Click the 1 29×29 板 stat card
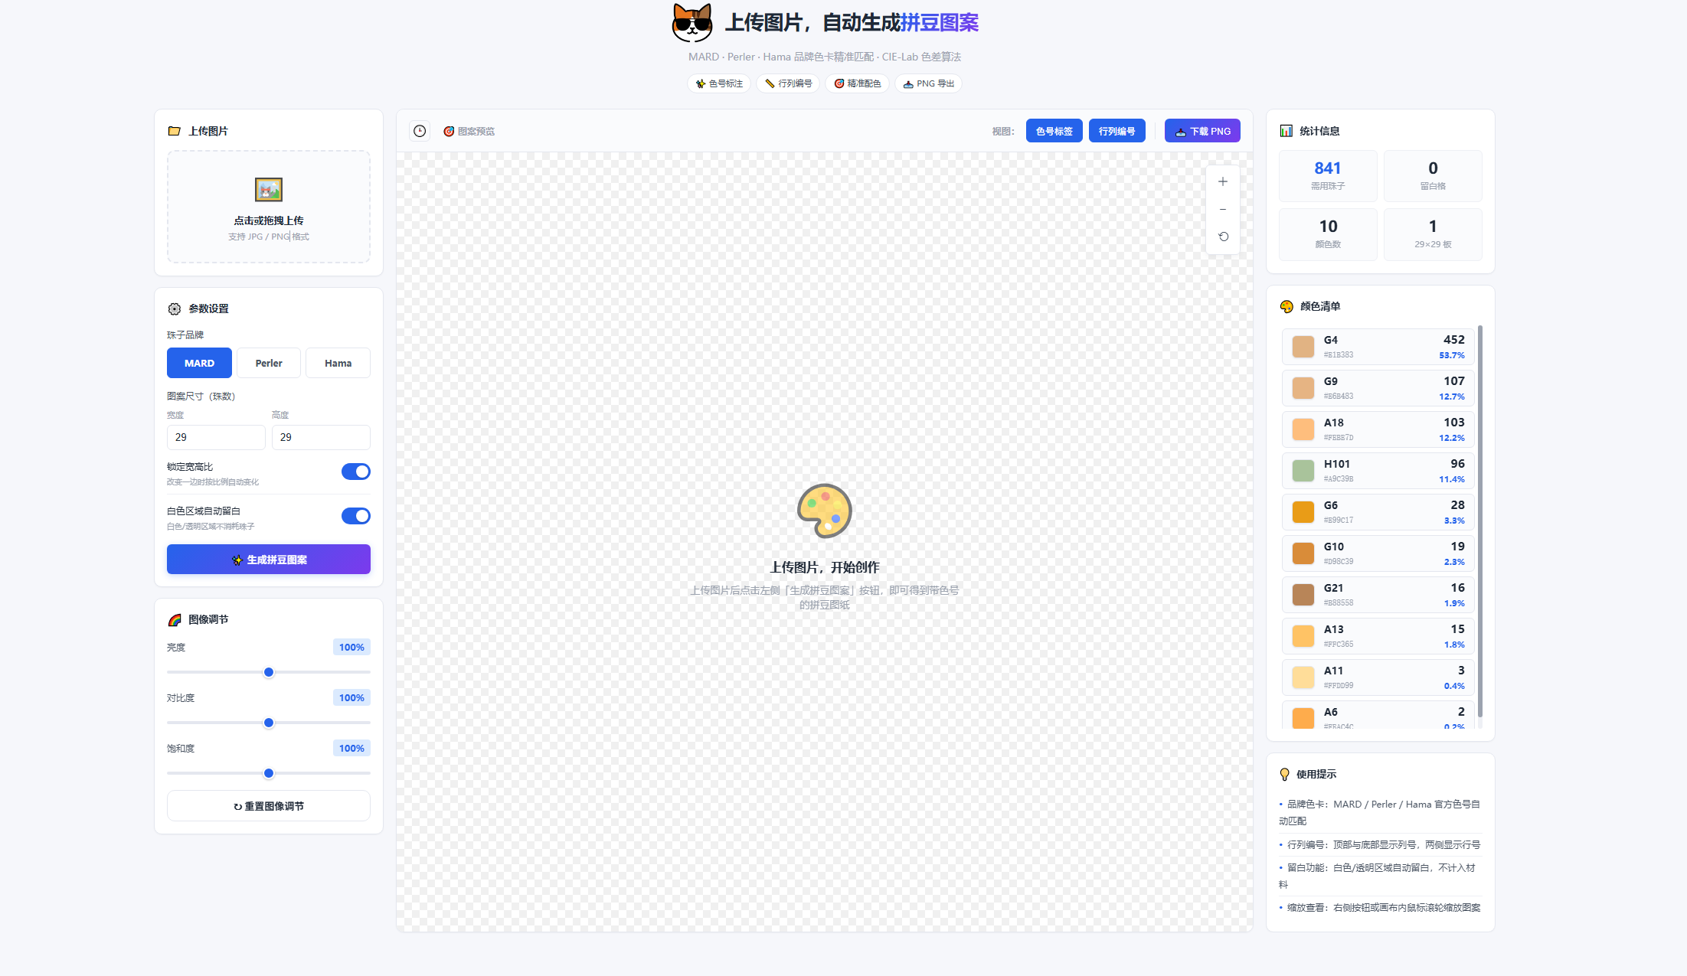 click(x=1433, y=234)
